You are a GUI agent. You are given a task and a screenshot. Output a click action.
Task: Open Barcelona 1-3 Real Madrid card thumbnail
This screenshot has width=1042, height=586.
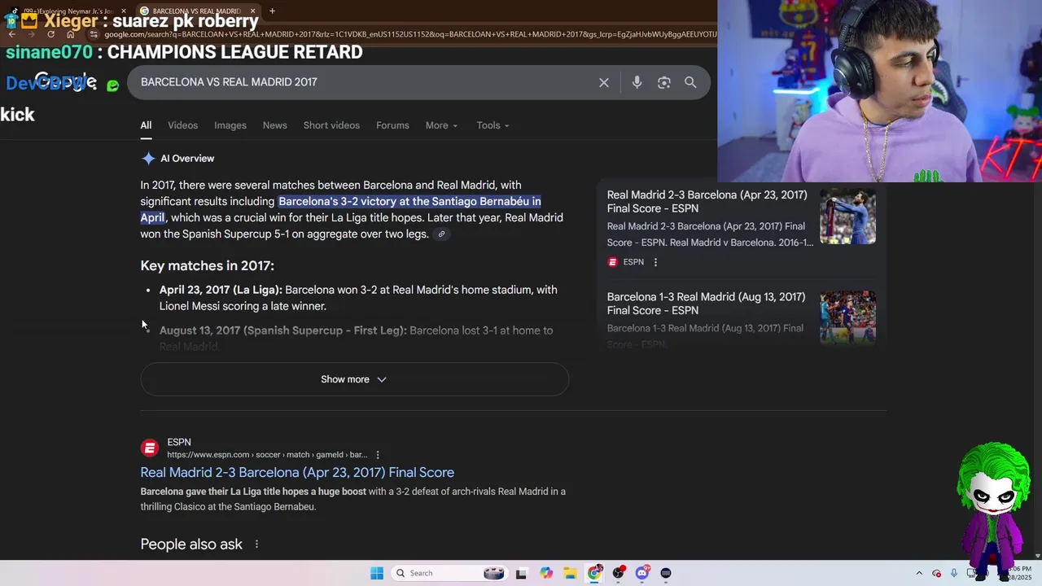coord(847,317)
